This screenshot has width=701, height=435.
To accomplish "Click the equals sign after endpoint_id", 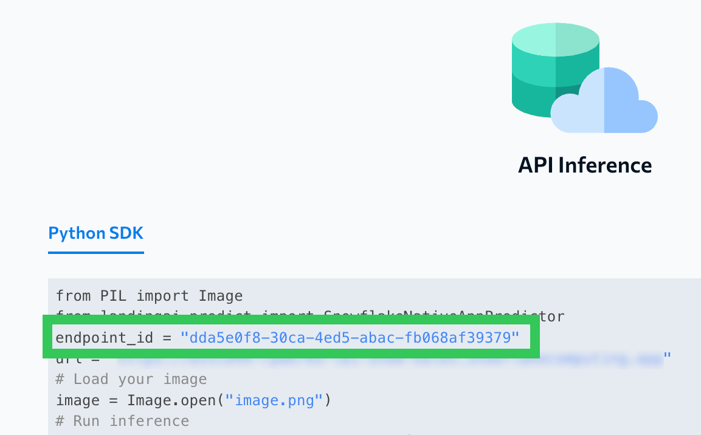I will click(x=166, y=337).
